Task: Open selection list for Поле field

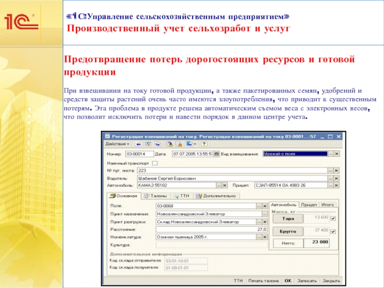Action: pyautogui.click(x=259, y=206)
